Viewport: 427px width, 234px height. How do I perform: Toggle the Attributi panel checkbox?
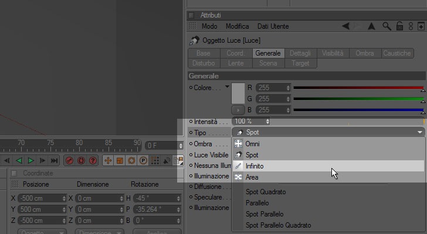[x=191, y=15]
